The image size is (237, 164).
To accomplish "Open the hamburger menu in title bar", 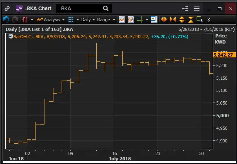I will point(197,9).
